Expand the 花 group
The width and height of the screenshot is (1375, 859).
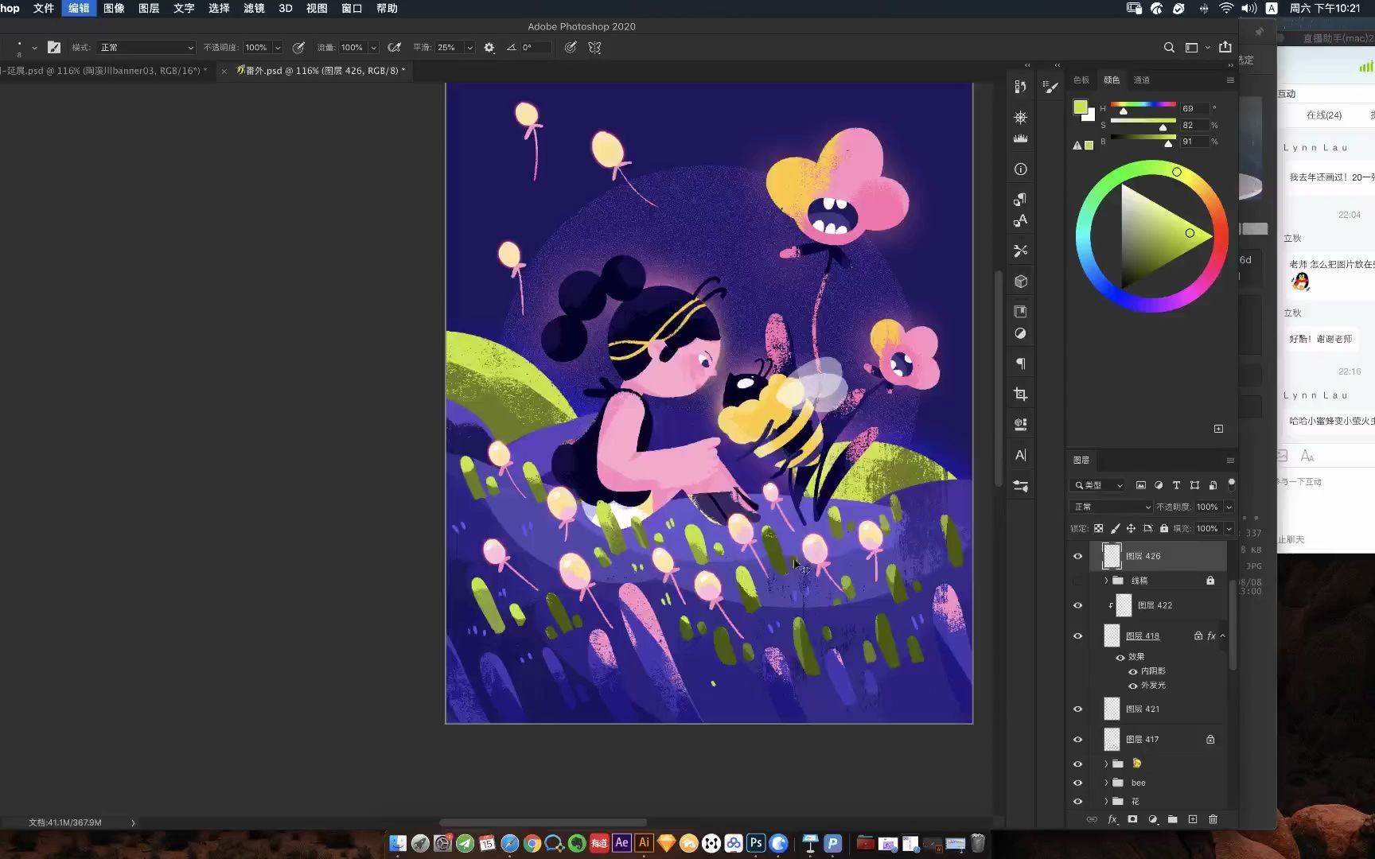click(1105, 801)
